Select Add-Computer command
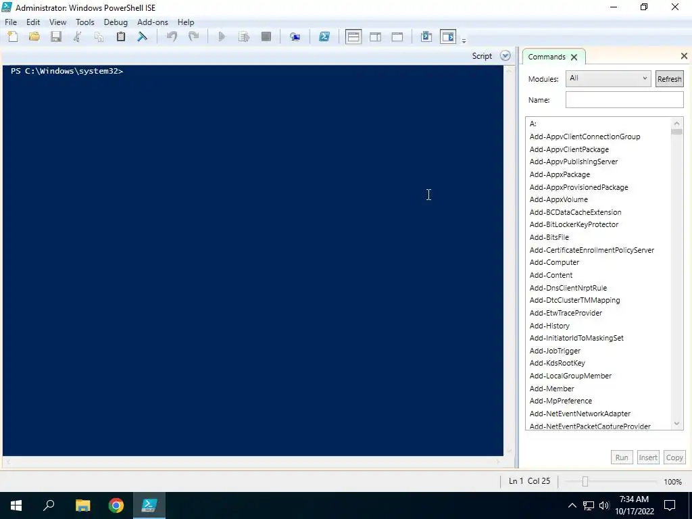692x519 pixels. [554, 262]
